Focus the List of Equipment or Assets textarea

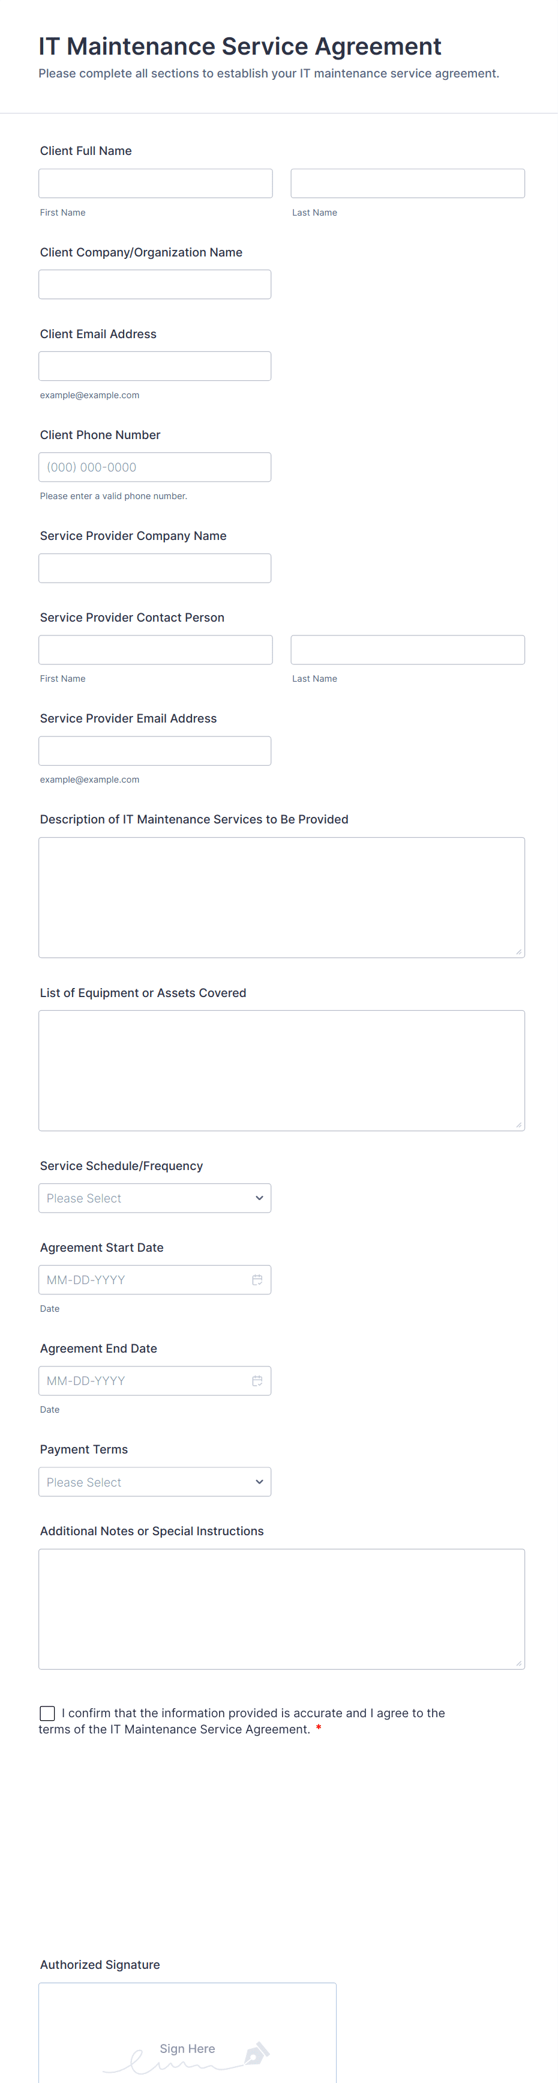(x=282, y=1070)
